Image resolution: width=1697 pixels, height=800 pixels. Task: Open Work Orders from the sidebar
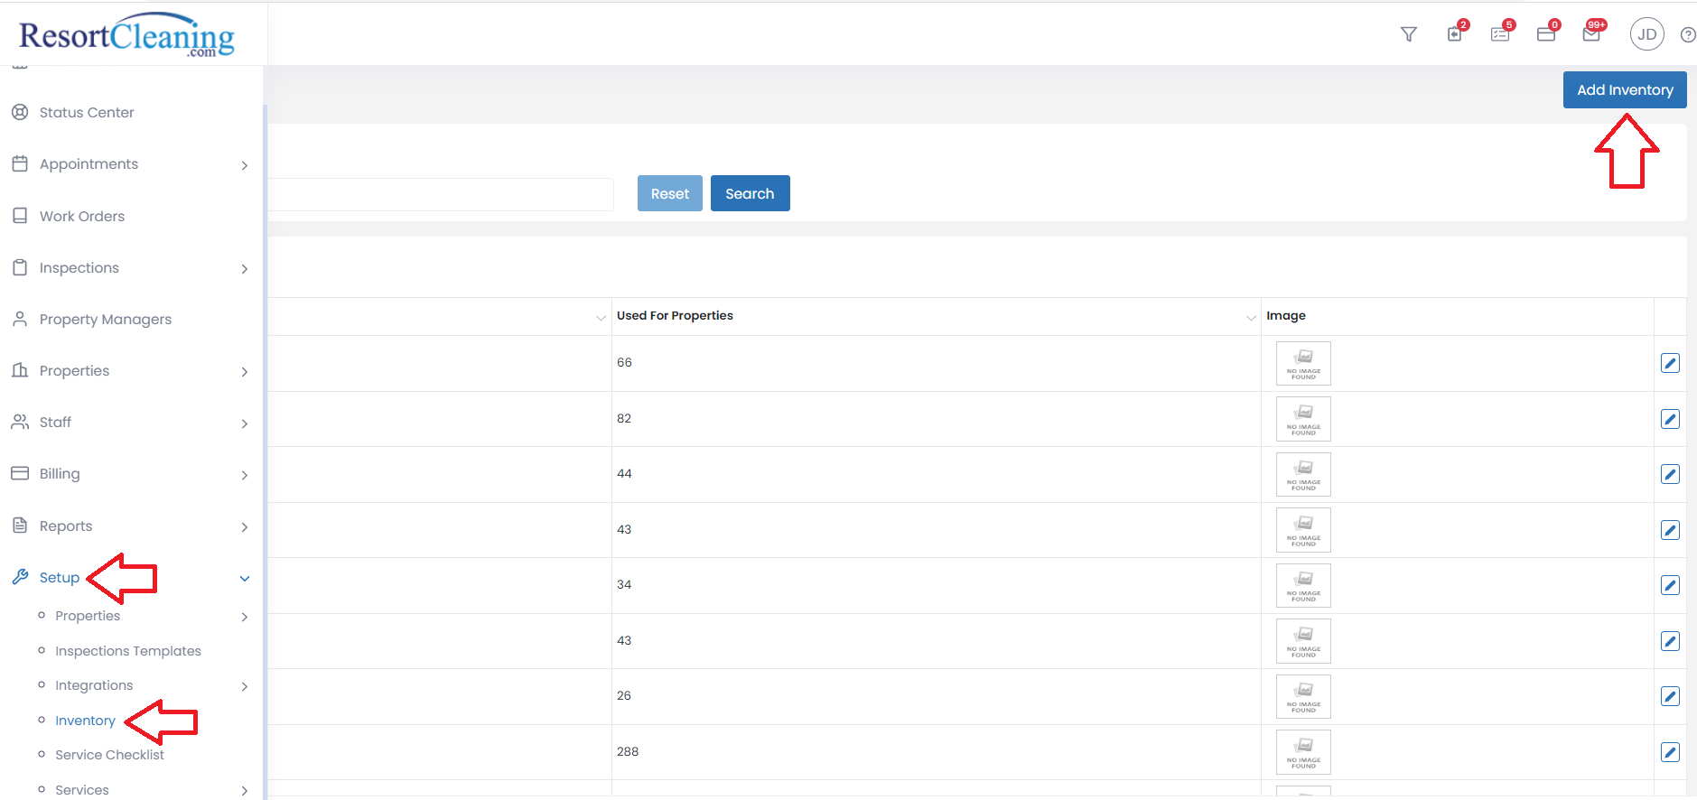pos(82,217)
